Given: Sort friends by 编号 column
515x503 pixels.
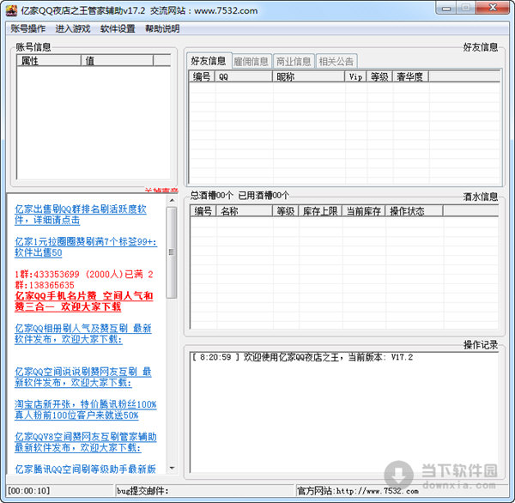Looking at the screenshot, I should pos(202,77).
